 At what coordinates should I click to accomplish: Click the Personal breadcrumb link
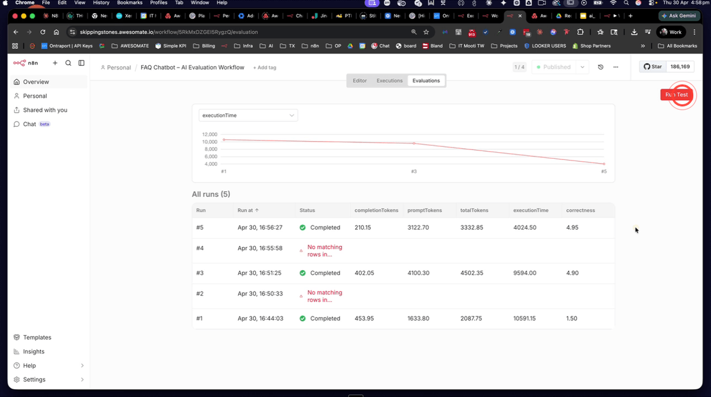(116, 68)
